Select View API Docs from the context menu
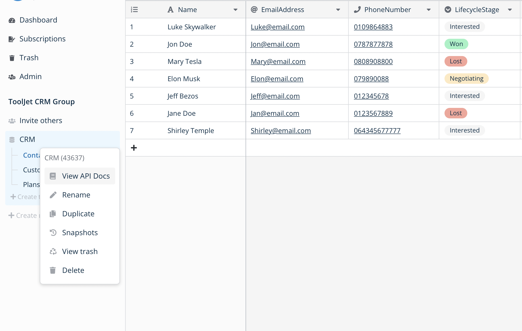Image resolution: width=522 pixels, height=331 pixels. (86, 176)
